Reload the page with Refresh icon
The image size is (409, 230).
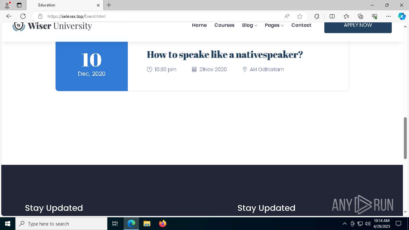coord(23,16)
